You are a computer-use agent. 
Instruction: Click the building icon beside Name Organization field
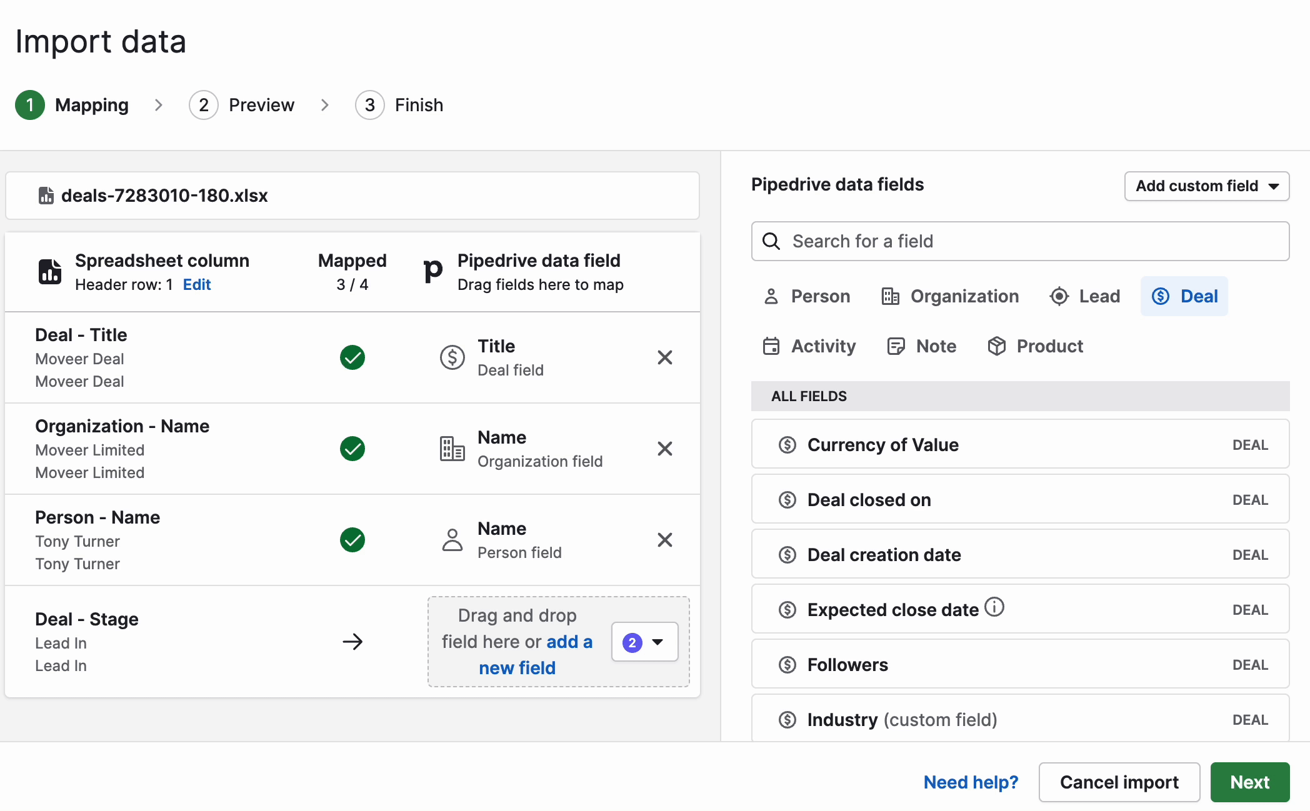point(452,449)
